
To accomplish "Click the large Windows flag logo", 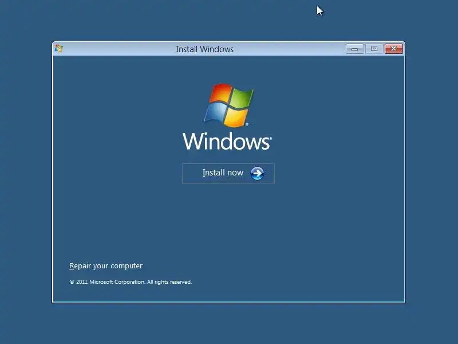I will pos(228,105).
